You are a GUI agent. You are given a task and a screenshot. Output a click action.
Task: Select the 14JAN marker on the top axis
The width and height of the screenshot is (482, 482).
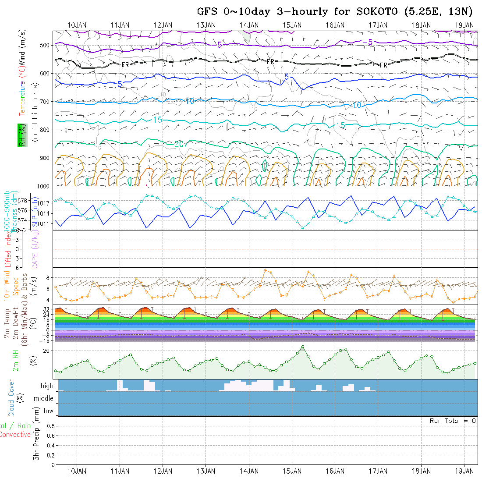(x=249, y=25)
